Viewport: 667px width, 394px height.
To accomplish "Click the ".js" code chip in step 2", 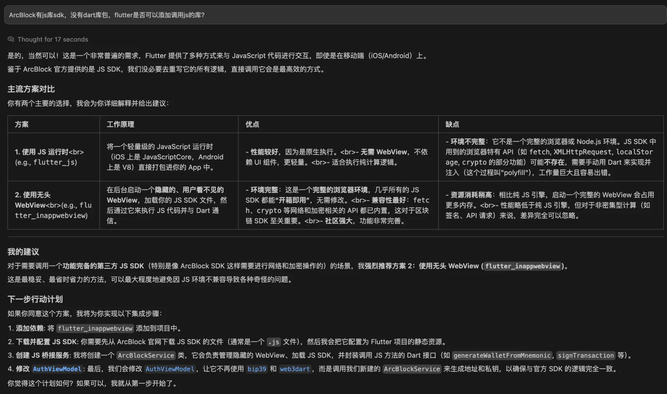I will pos(273,342).
